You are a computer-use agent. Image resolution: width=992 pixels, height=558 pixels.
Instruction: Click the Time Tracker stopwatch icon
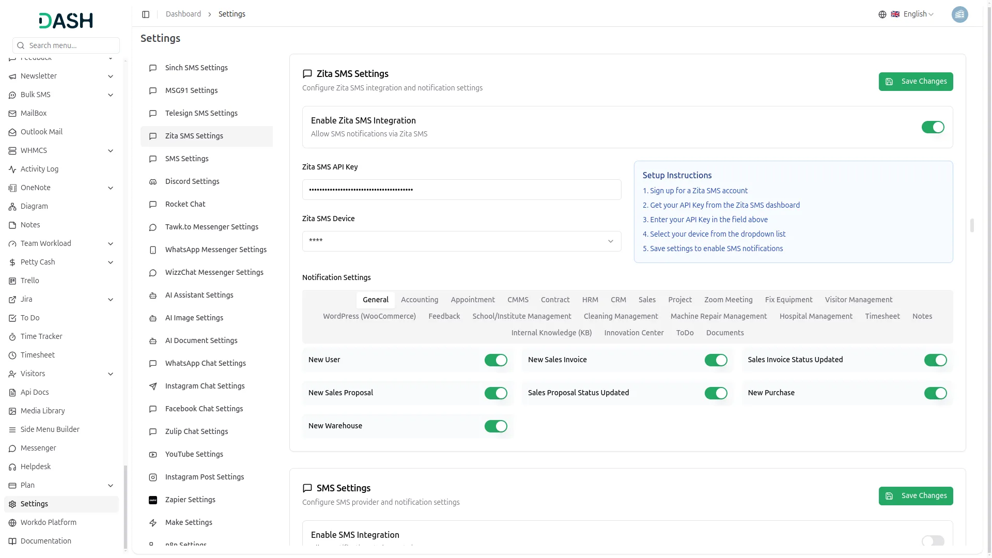tap(12, 337)
